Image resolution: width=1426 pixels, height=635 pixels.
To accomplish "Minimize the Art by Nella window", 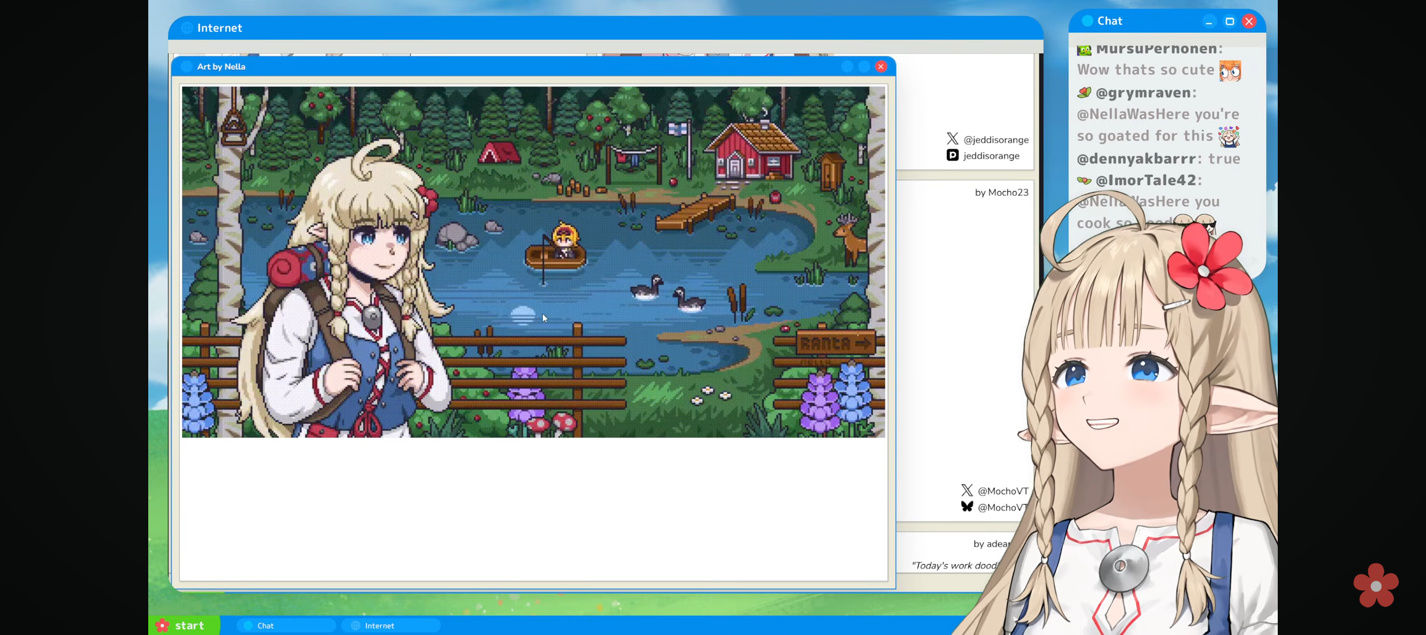I will [x=847, y=66].
